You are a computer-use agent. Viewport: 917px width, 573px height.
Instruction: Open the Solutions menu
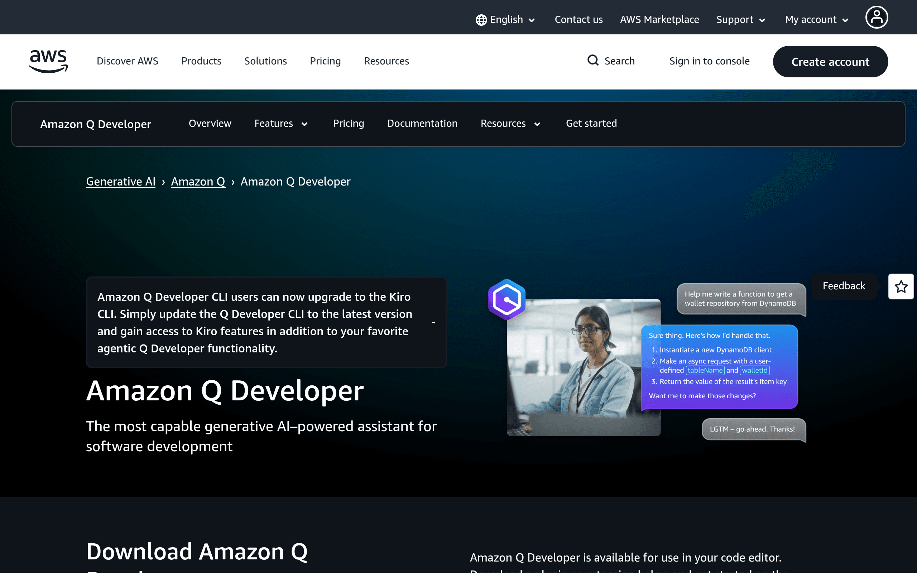tap(266, 61)
